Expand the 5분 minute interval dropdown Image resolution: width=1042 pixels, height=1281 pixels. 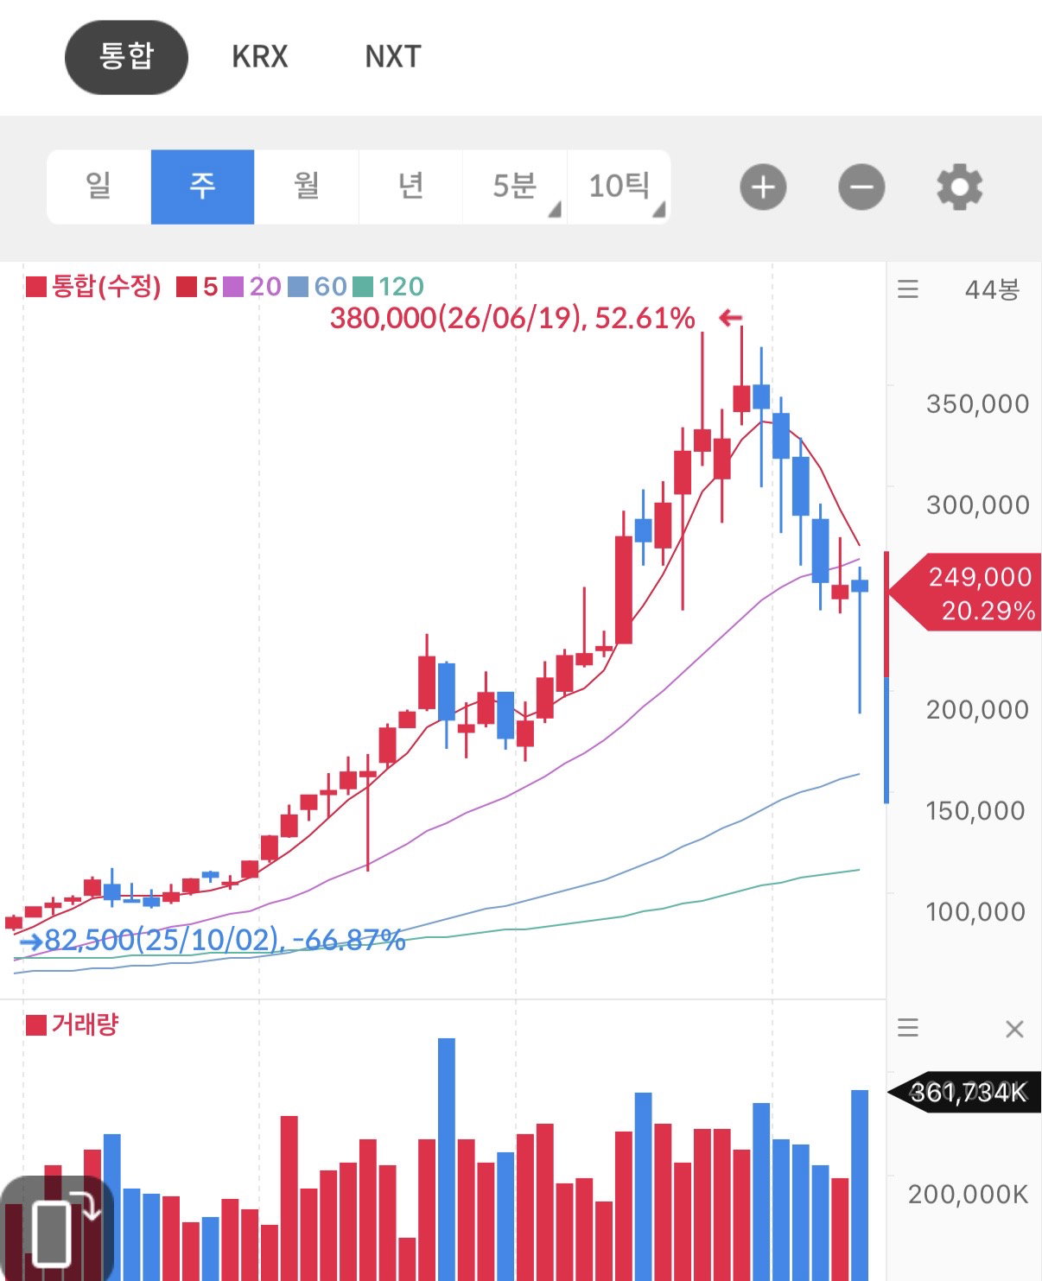pos(515,187)
